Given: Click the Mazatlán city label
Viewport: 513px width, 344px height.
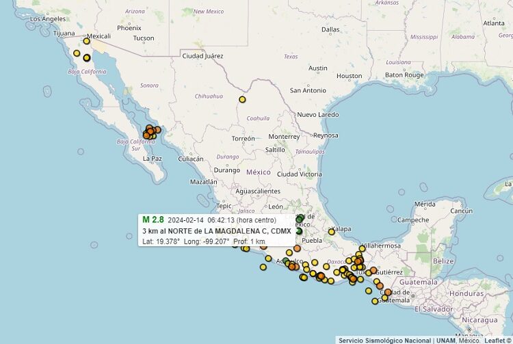Looking at the screenshot, I should [x=204, y=182].
